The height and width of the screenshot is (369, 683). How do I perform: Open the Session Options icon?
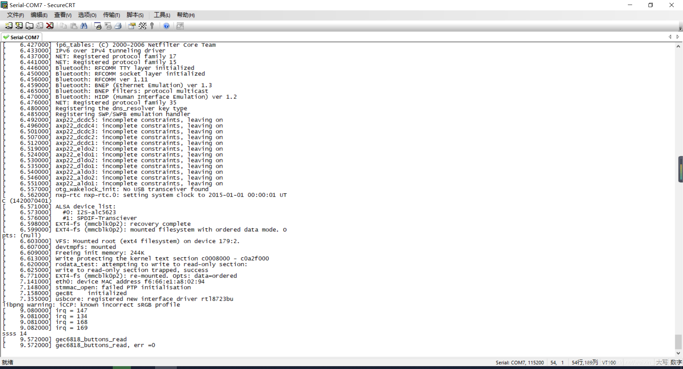(x=132, y=26)
